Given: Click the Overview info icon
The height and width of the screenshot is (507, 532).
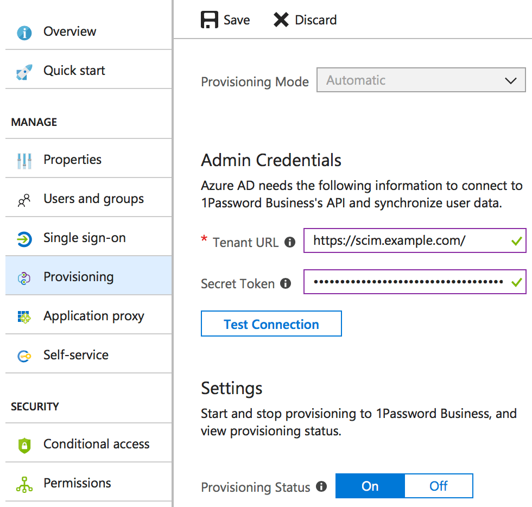Looking at the screenshot, I should 24,33.
